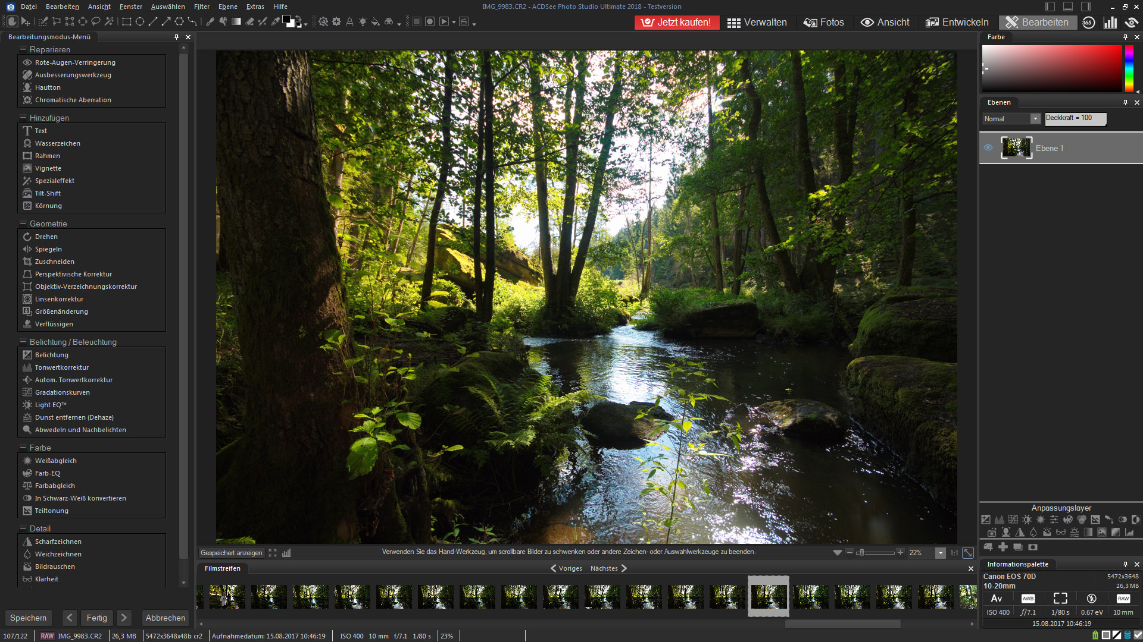Collapse the Reparieren group
Viewport: 1143px width, 642px height.
23,49
